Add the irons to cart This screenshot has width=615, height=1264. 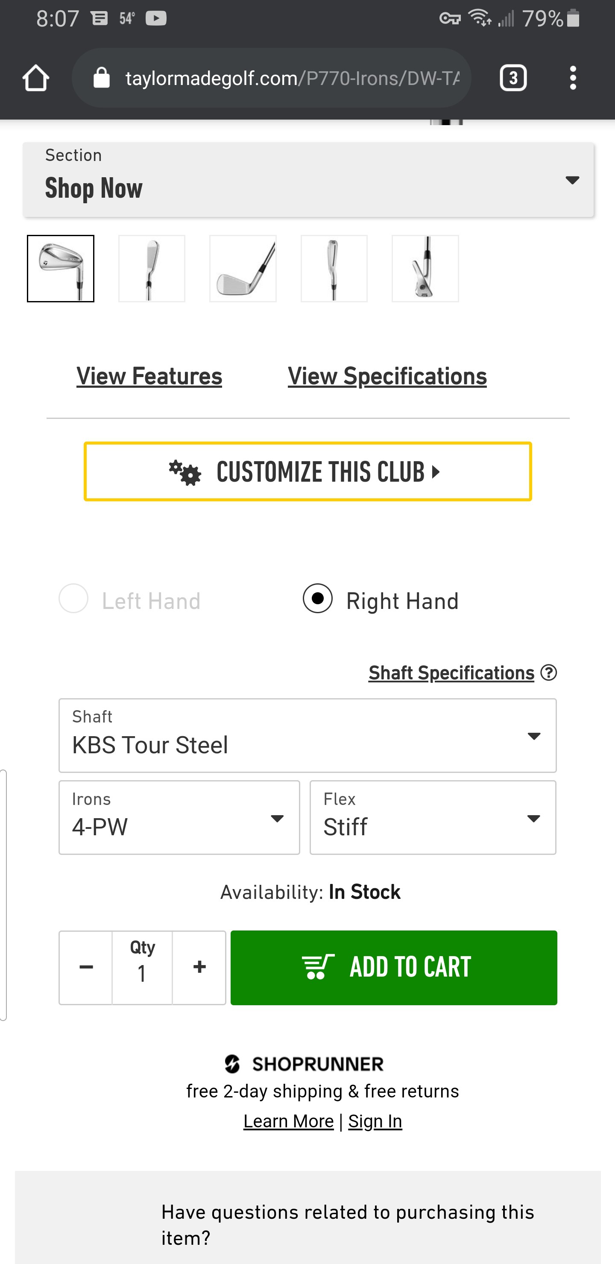[394, 967]
